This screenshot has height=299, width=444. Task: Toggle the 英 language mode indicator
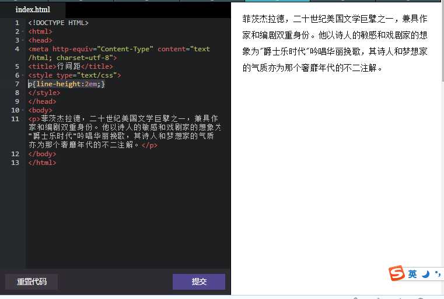pyautogui.click(x=412, y=273)
